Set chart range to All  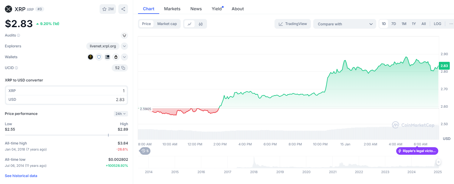[424, 24]
